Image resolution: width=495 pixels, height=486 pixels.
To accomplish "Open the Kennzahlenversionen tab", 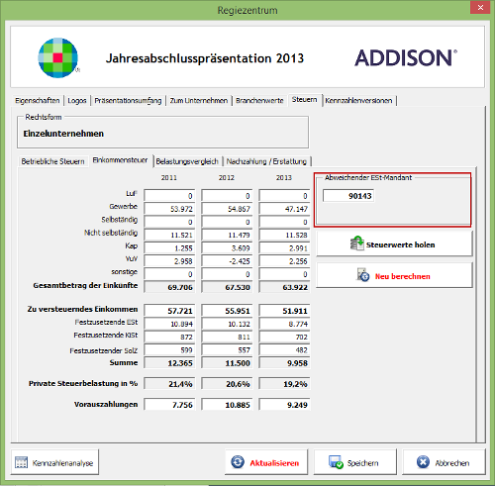I will [x=358, y=100].
